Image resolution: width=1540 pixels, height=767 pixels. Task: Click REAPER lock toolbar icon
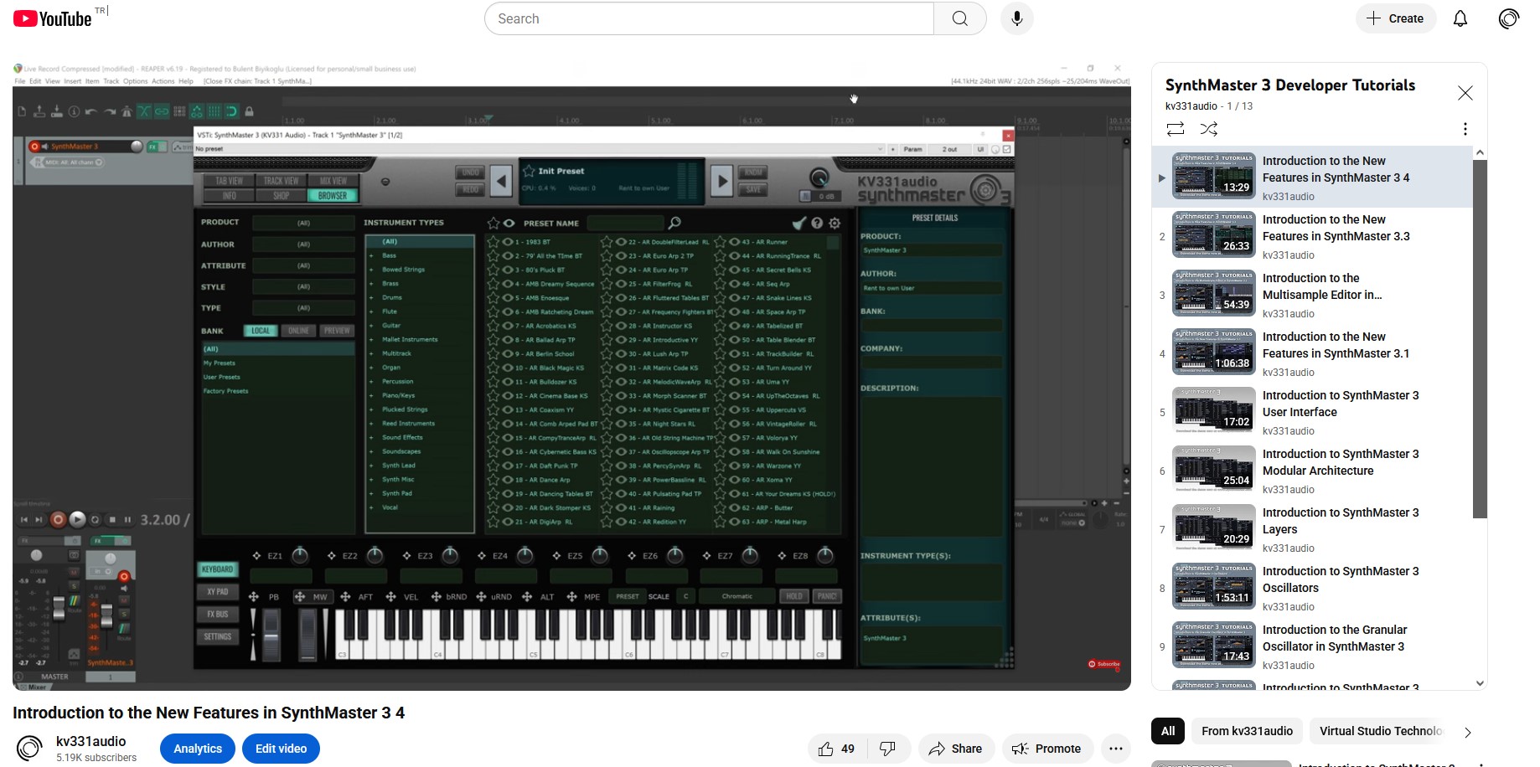(x=249, y=111)
